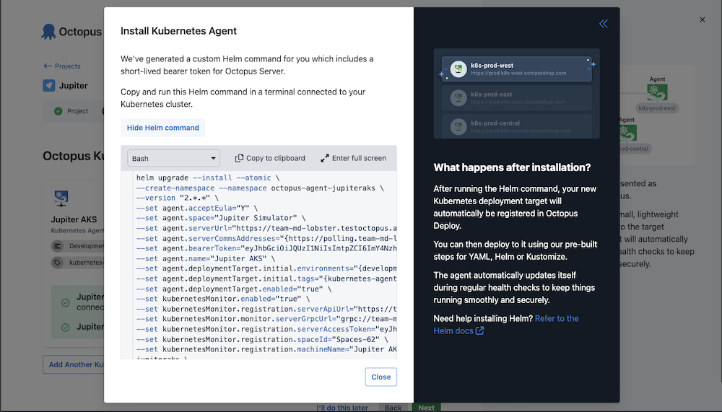The height and width of the screenshot is (412, 722).
Task: Click the green check next to Project step
Action: 58,111
